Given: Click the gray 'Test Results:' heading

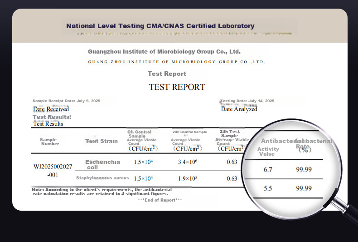Looking at the screenshot, I should tap(52, 117).
